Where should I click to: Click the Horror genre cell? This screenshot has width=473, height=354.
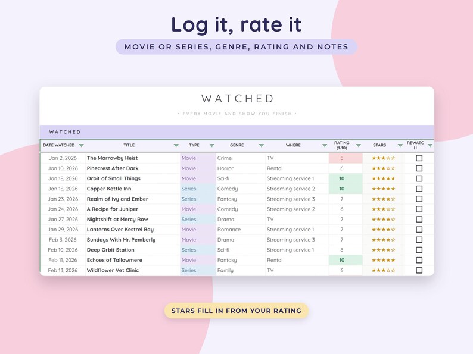(241, 168)
